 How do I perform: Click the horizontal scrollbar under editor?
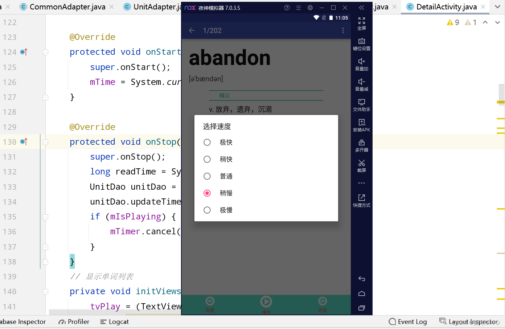115,312
